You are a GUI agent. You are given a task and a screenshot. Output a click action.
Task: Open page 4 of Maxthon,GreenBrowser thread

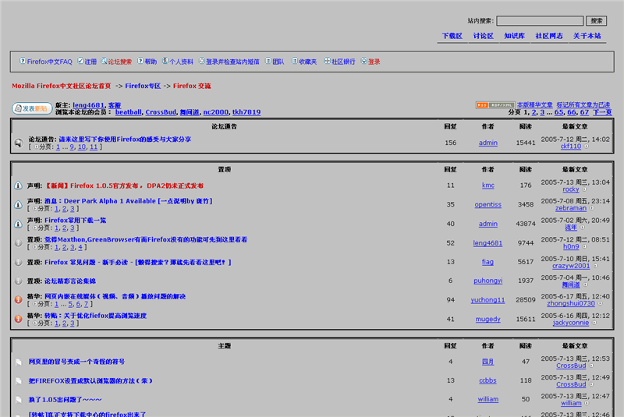click(x=80, y=247)
